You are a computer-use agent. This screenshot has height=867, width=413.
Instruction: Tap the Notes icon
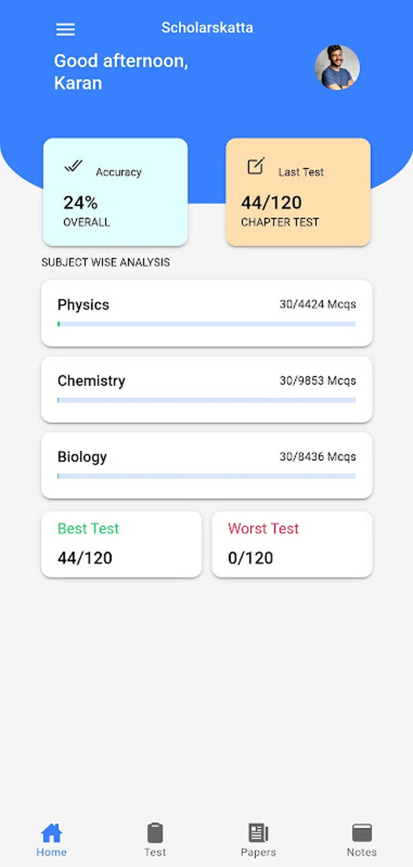click(x=362, y=833)
